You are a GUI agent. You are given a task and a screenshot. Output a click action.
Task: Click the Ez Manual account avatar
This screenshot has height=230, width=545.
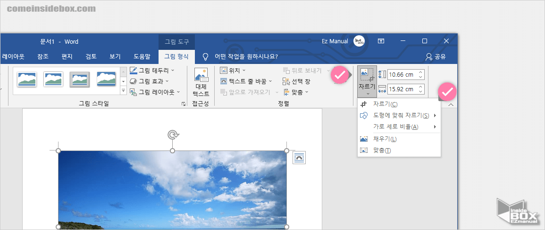click(x=359, y=41)
